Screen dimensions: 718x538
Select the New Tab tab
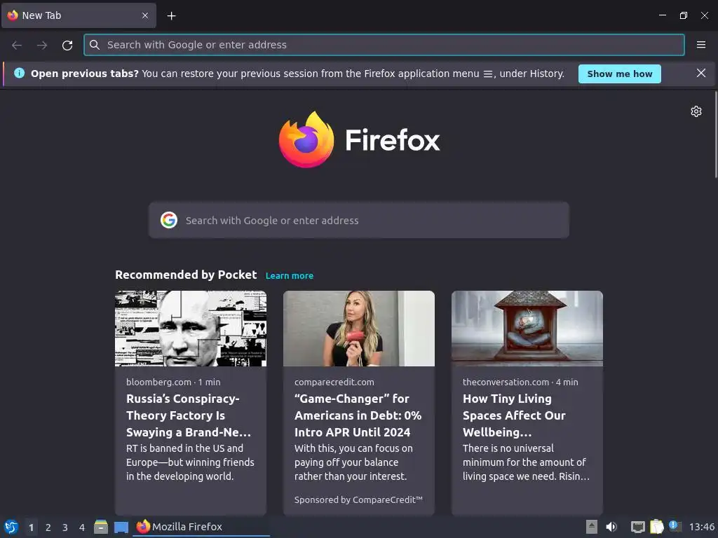[79, 15]
